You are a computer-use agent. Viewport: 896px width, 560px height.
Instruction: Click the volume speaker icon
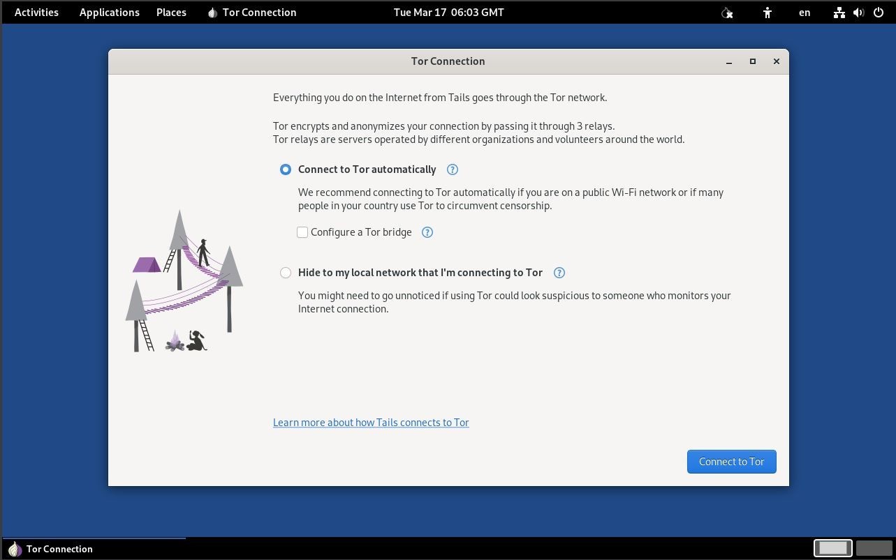click(859, 13)
